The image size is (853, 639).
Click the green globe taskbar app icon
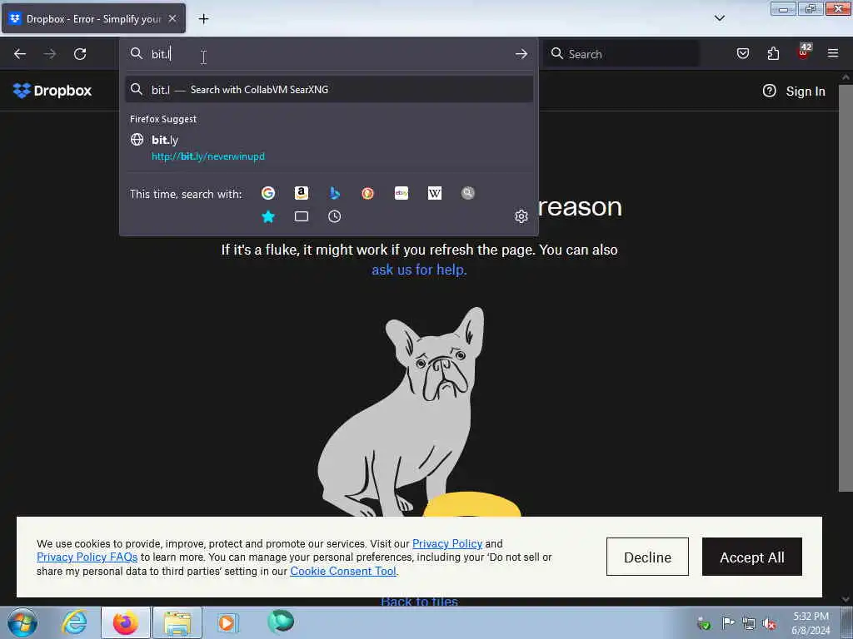coord(281,622)
